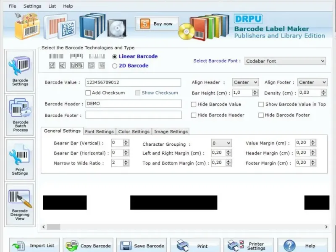This screenshot has width=336, height=252.
Task: Check Hide Barcode Header
Action: pos(194,115)
